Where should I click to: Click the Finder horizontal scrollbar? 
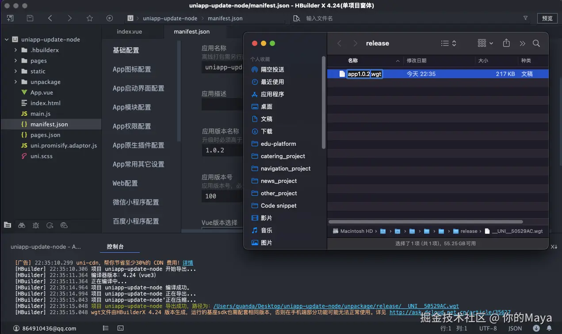[426, 222]
